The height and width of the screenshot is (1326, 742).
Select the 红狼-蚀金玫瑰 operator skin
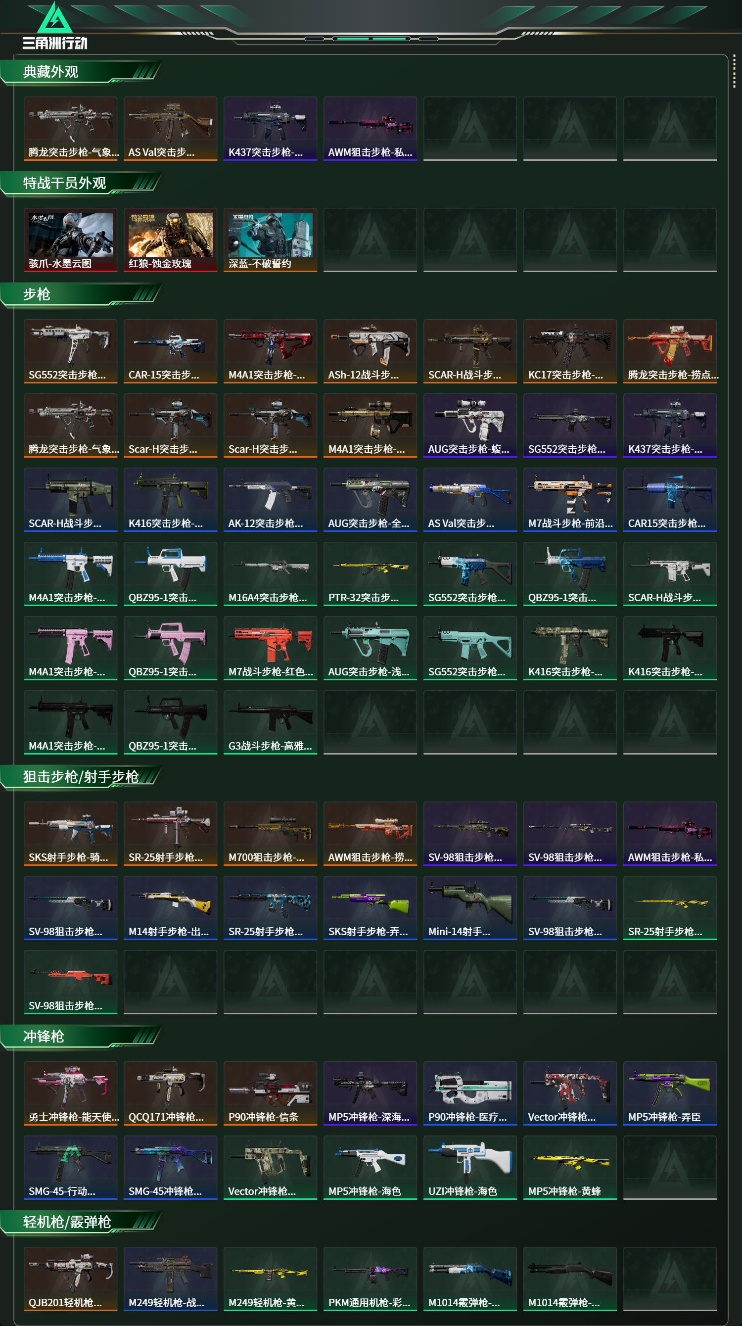(x=170, y=239)
